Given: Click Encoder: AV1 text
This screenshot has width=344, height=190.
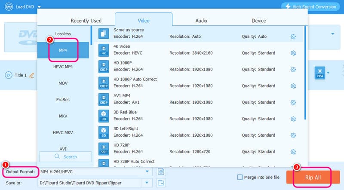Looking at the screenshot, I should (126, 102).
